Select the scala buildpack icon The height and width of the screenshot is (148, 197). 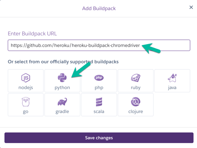(99, 102)
